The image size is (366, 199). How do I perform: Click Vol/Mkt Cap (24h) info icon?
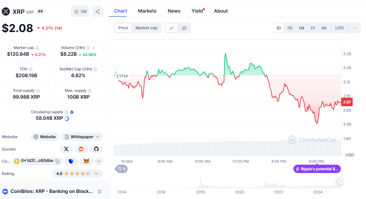(95, 69)
